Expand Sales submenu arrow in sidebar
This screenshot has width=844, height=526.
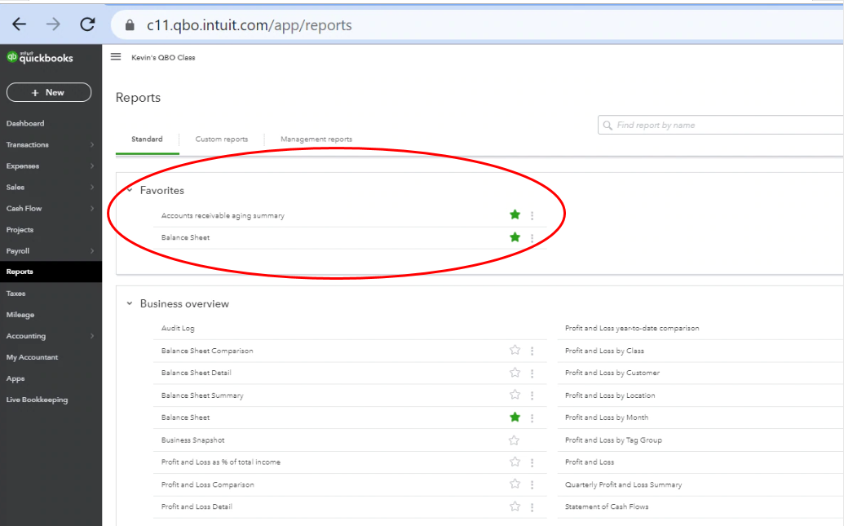92,188
